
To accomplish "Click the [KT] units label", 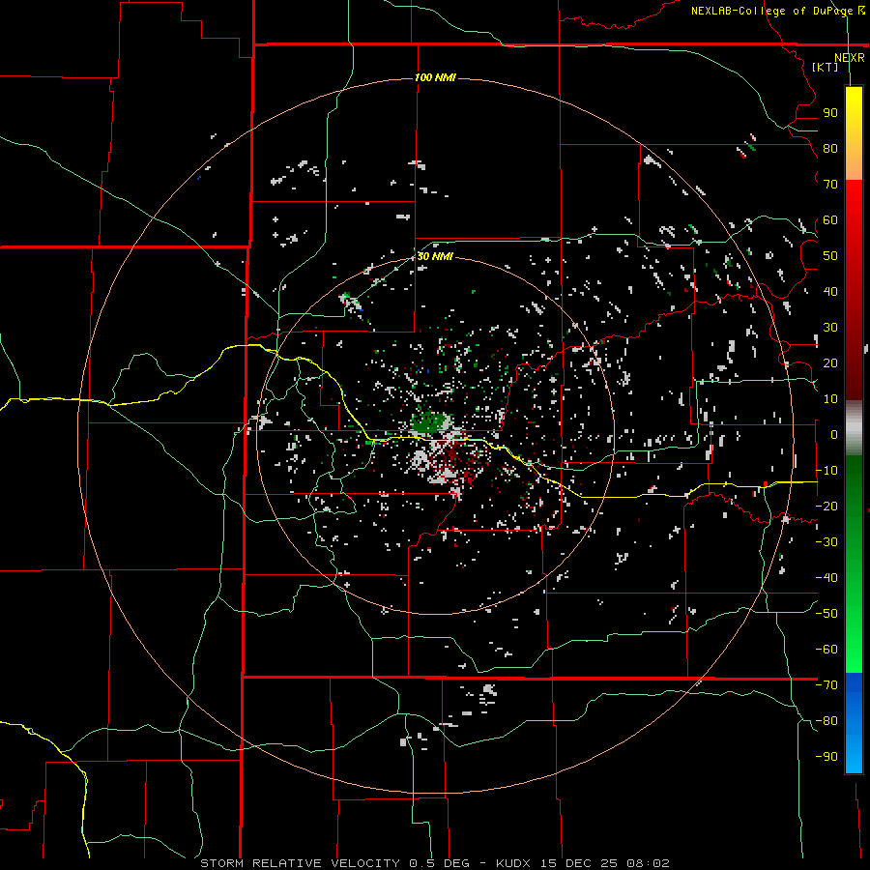I will click(826, 67).
